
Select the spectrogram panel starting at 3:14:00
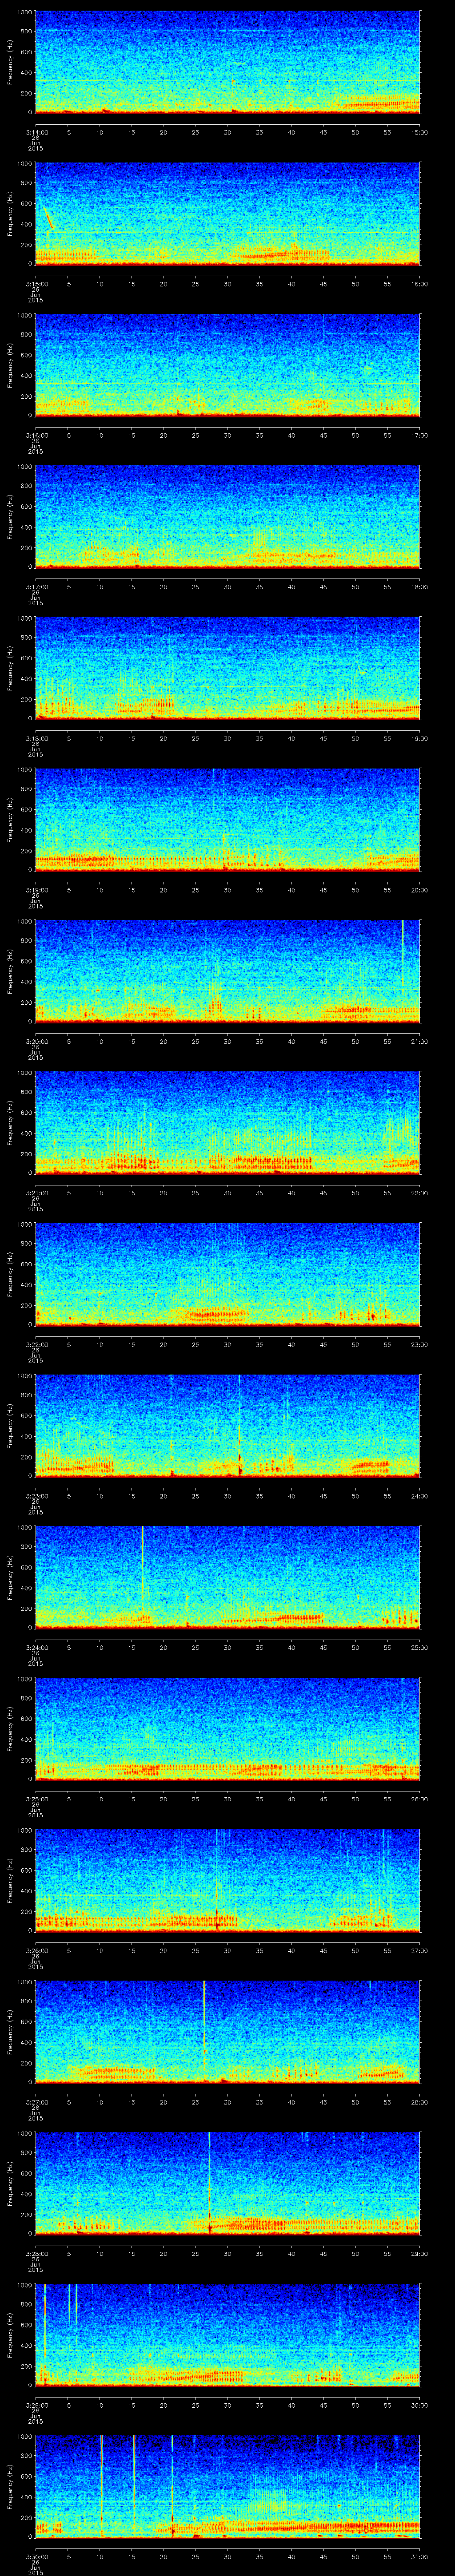227,62
